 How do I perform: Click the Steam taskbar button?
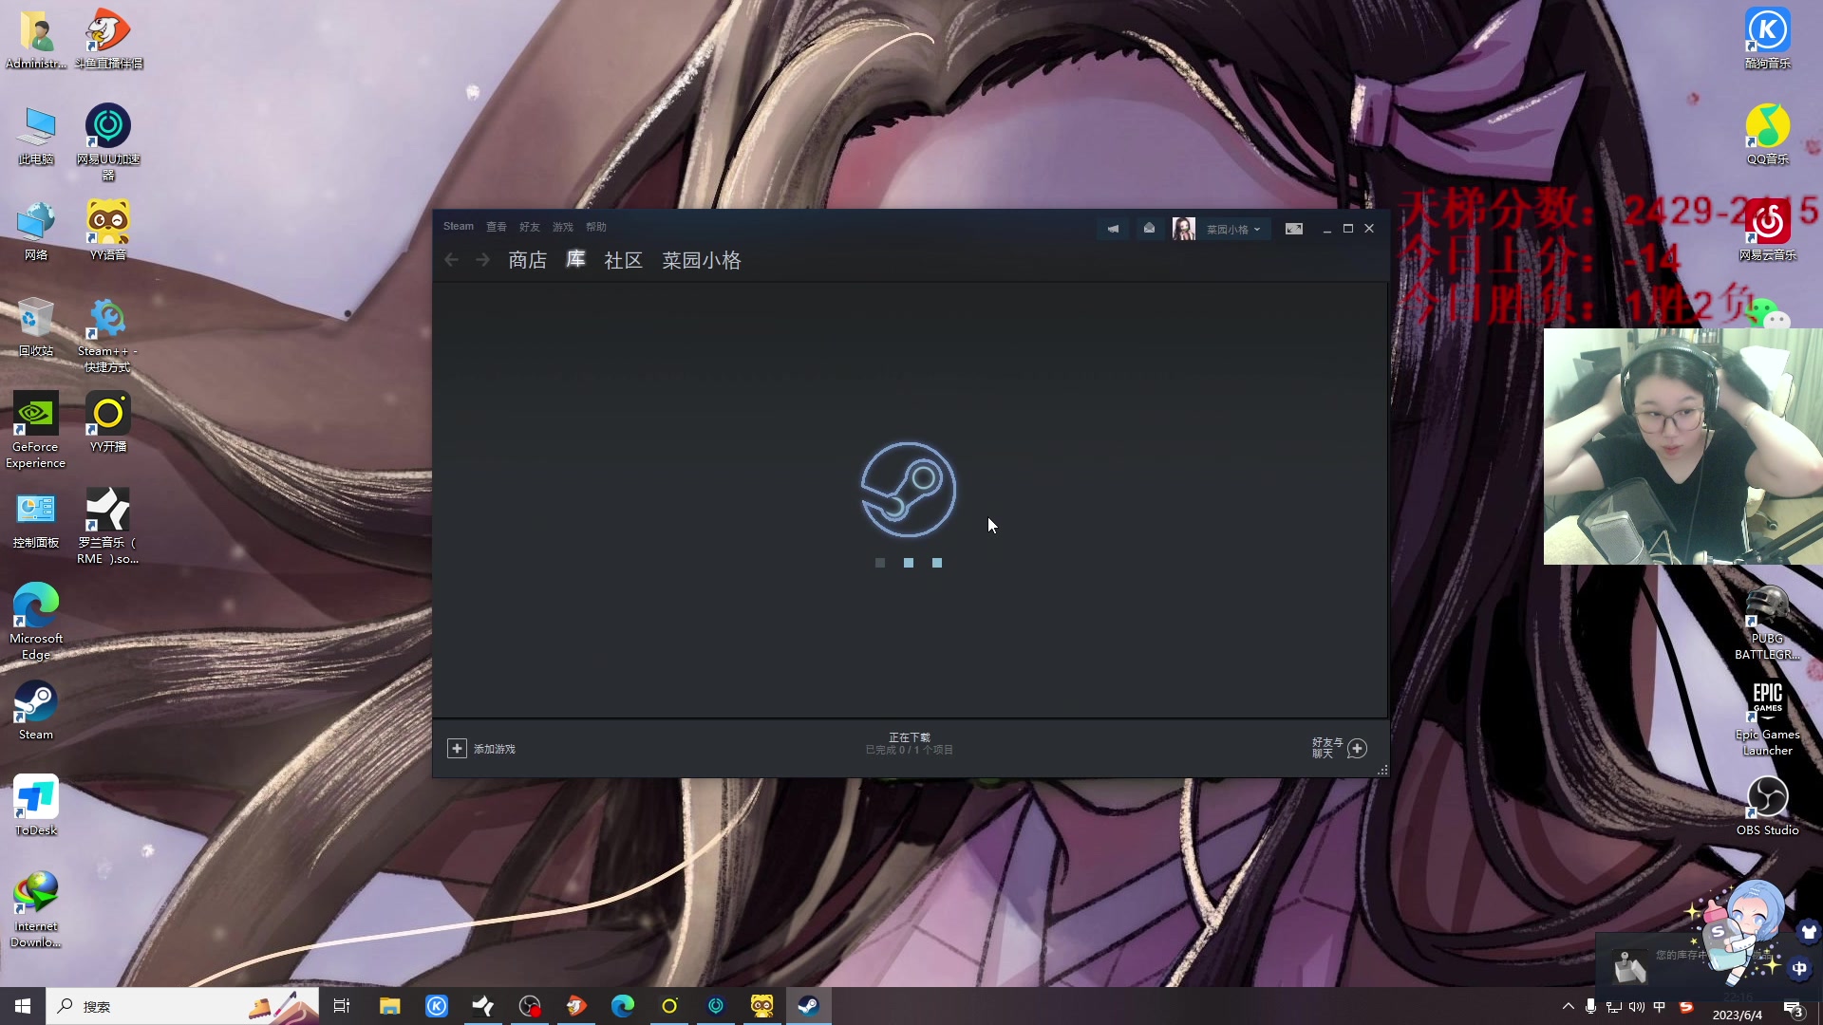coord(809,1006)
